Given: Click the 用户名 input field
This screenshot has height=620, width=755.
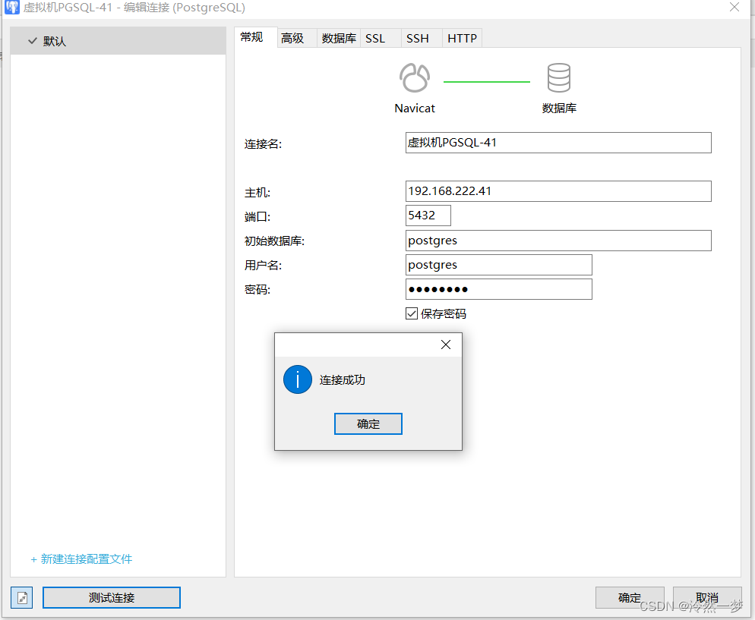Looking at the screenshot, I should tap(499, 265).
